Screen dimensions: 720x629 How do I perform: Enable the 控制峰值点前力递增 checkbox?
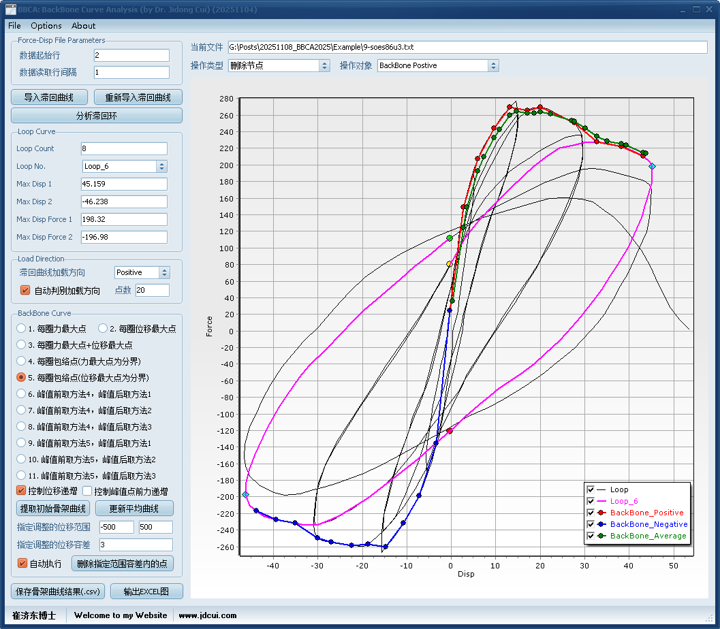tap(87, 491)
